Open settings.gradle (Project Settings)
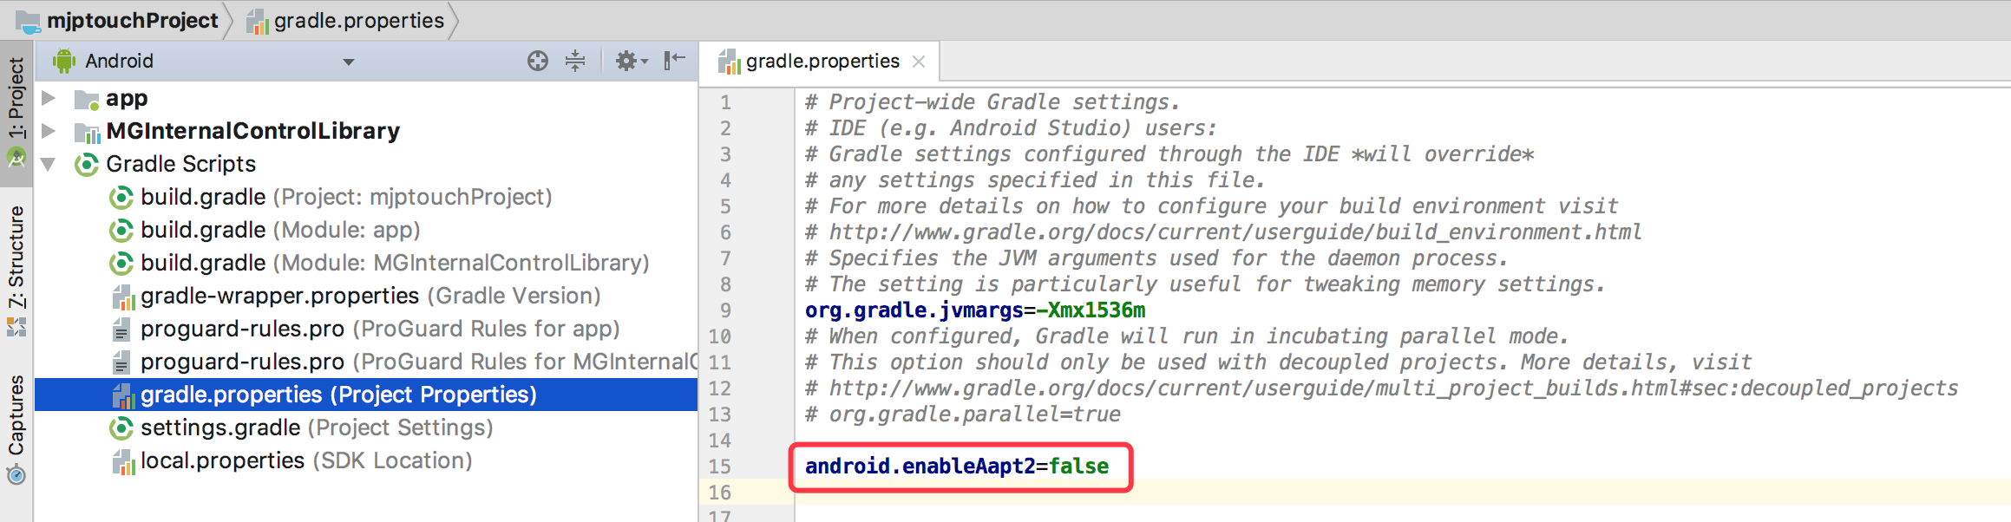Viewport: 2011px width, 522px height. point(317,427)
